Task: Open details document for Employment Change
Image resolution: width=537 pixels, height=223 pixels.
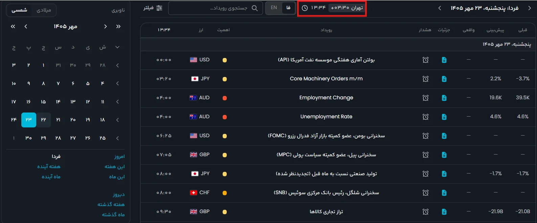Action: (x=444, y=98)
